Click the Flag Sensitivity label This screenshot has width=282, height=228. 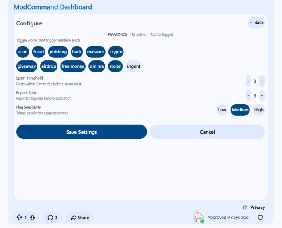pyautogui.click(x=29, y=107)
